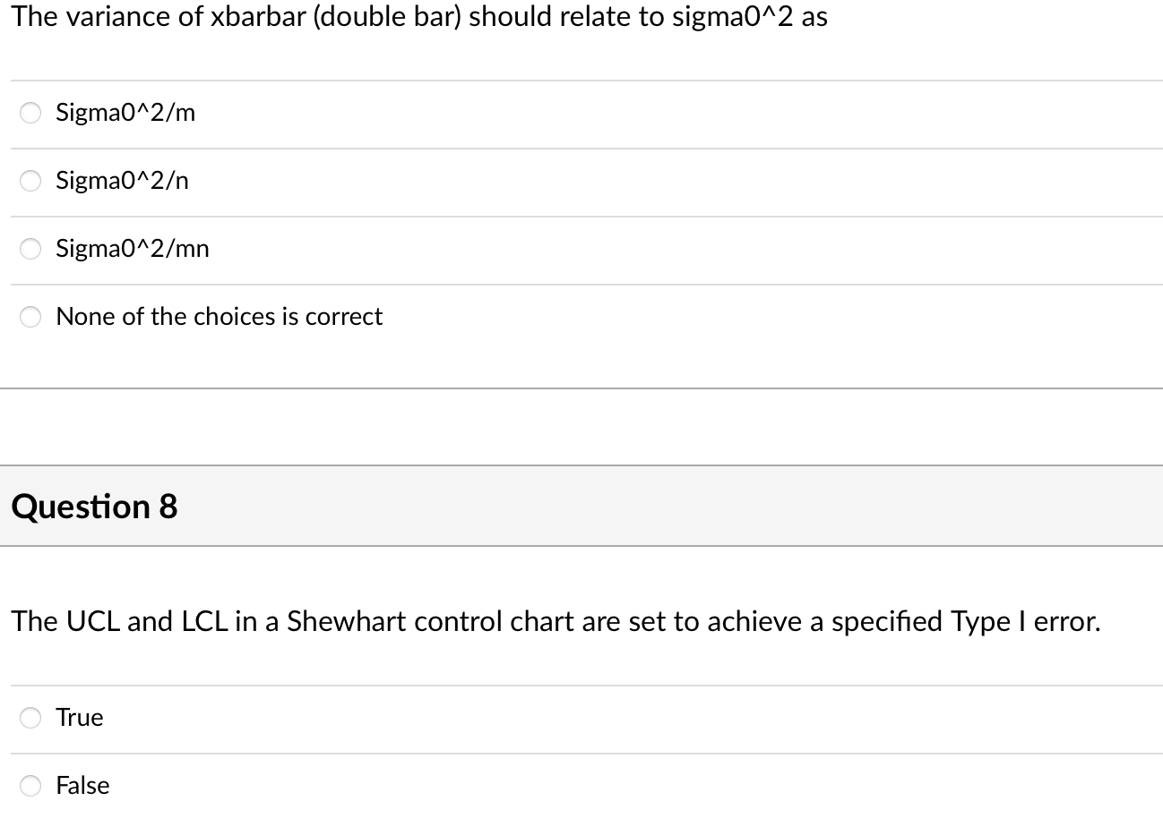Click the False answer label text

[82, 785]
